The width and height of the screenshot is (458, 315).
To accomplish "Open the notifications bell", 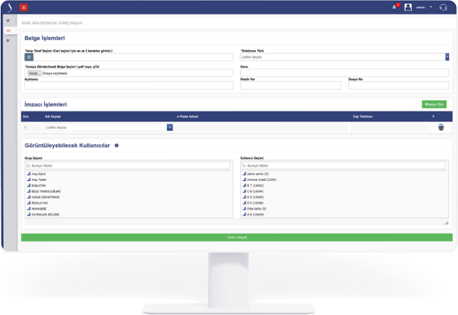I will (x=394, y=7).
